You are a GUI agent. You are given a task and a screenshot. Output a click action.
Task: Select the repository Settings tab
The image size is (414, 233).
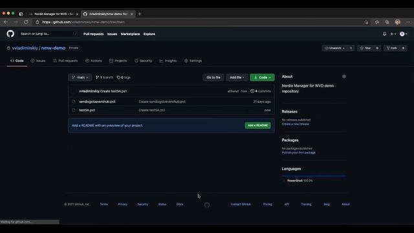(x=193, y=61)
